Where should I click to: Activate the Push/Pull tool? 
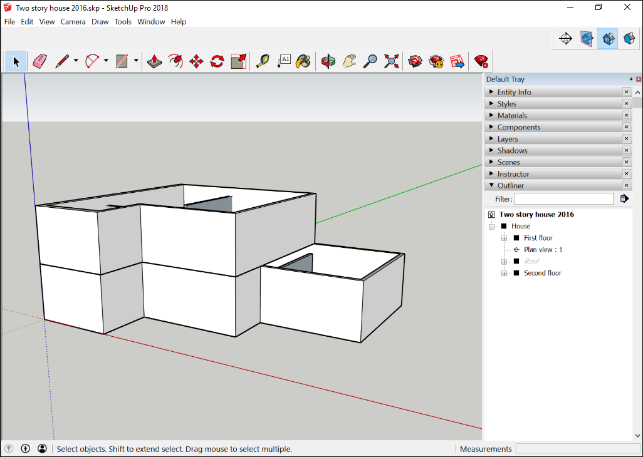click(155, 61)
